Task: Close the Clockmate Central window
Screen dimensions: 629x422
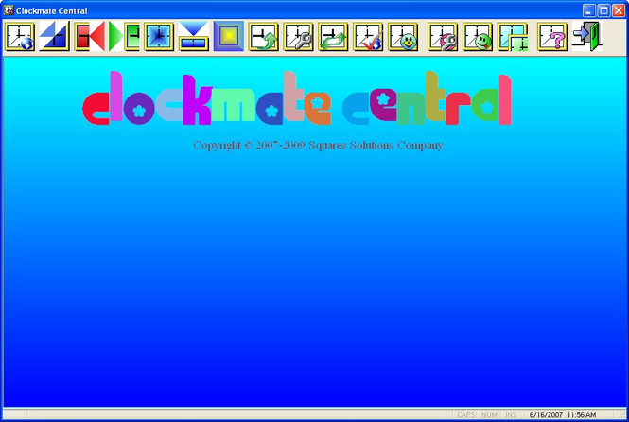Action: click(x=619, y=10)
